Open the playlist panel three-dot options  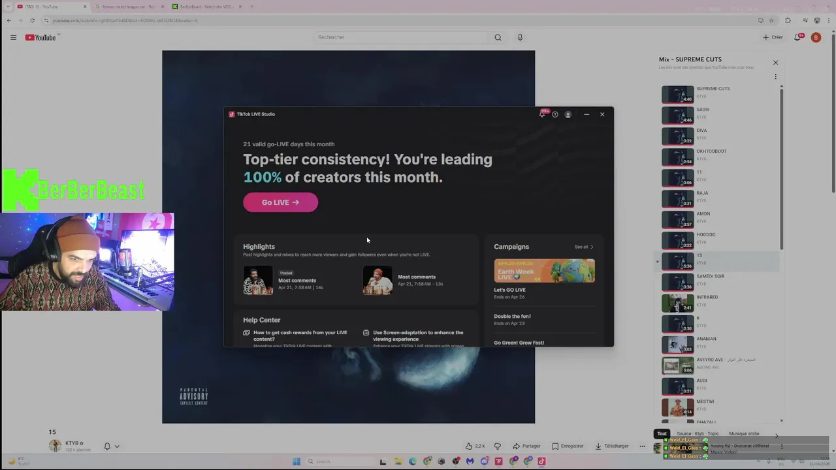click(775, 76)
